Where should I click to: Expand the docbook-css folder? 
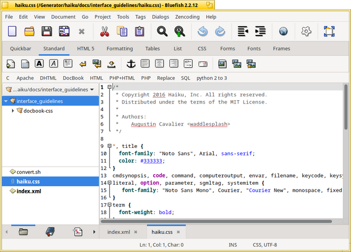point(13,111)
